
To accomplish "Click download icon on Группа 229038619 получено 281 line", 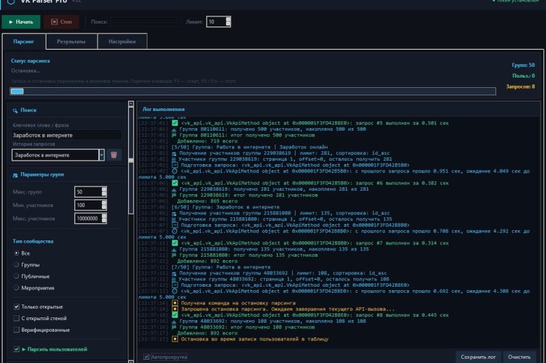I will (x=174, y=189).
